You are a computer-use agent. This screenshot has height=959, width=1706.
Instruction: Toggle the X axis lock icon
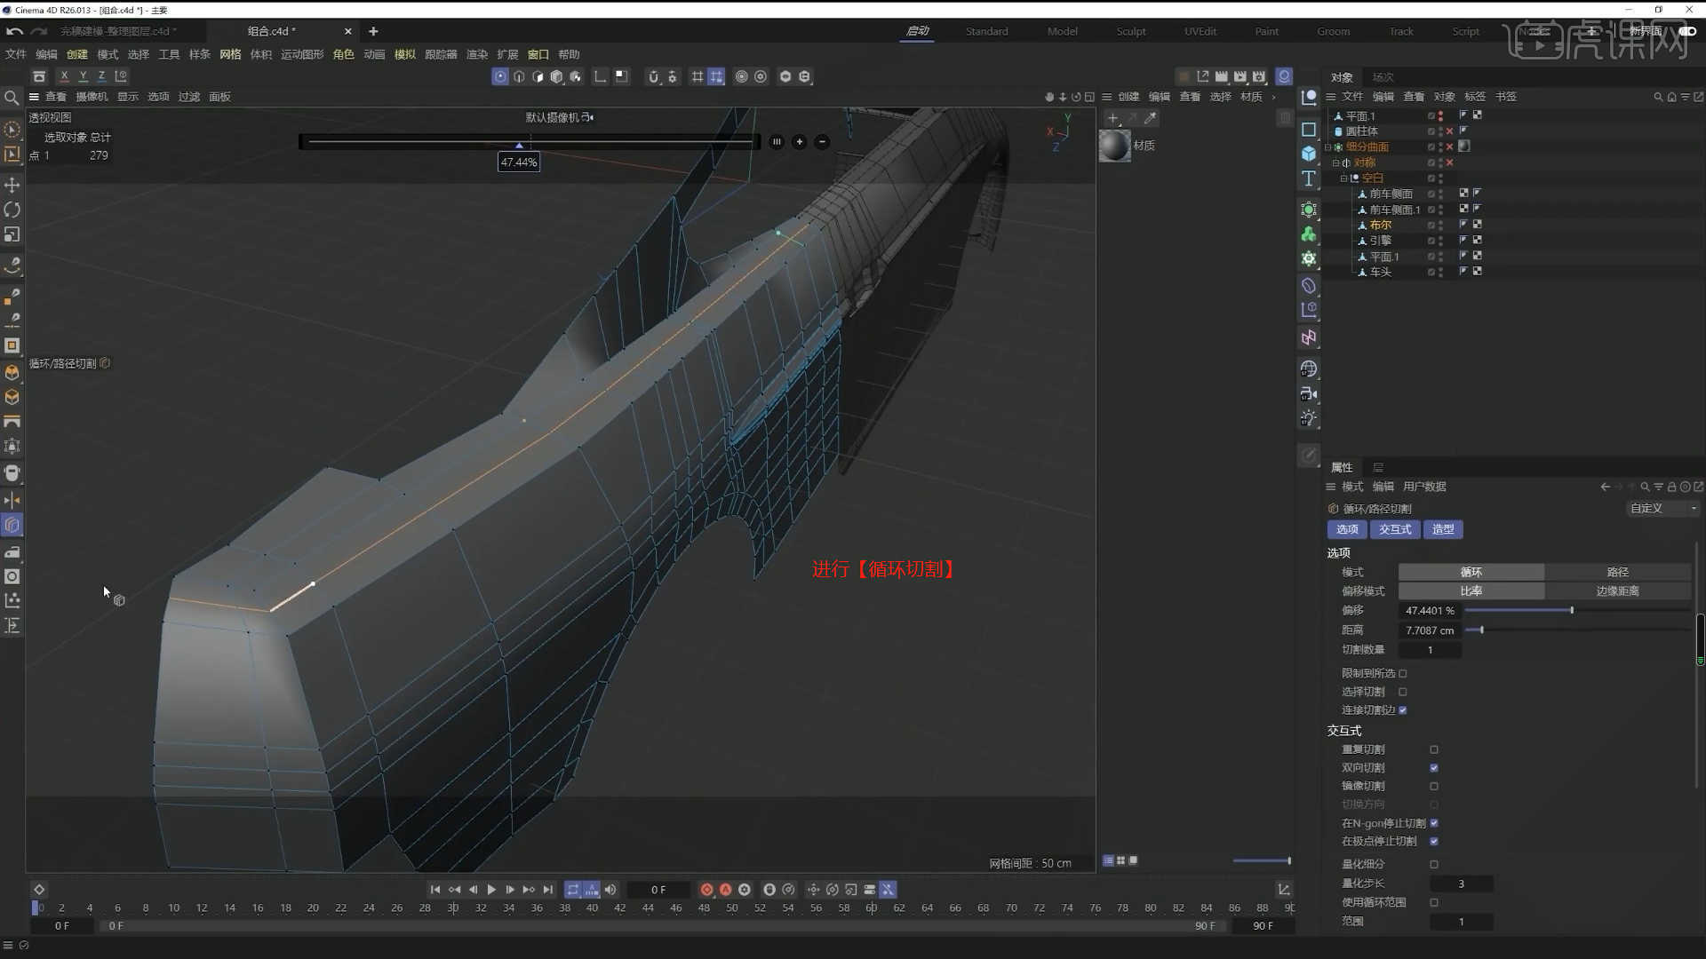(x=64, y=76)
